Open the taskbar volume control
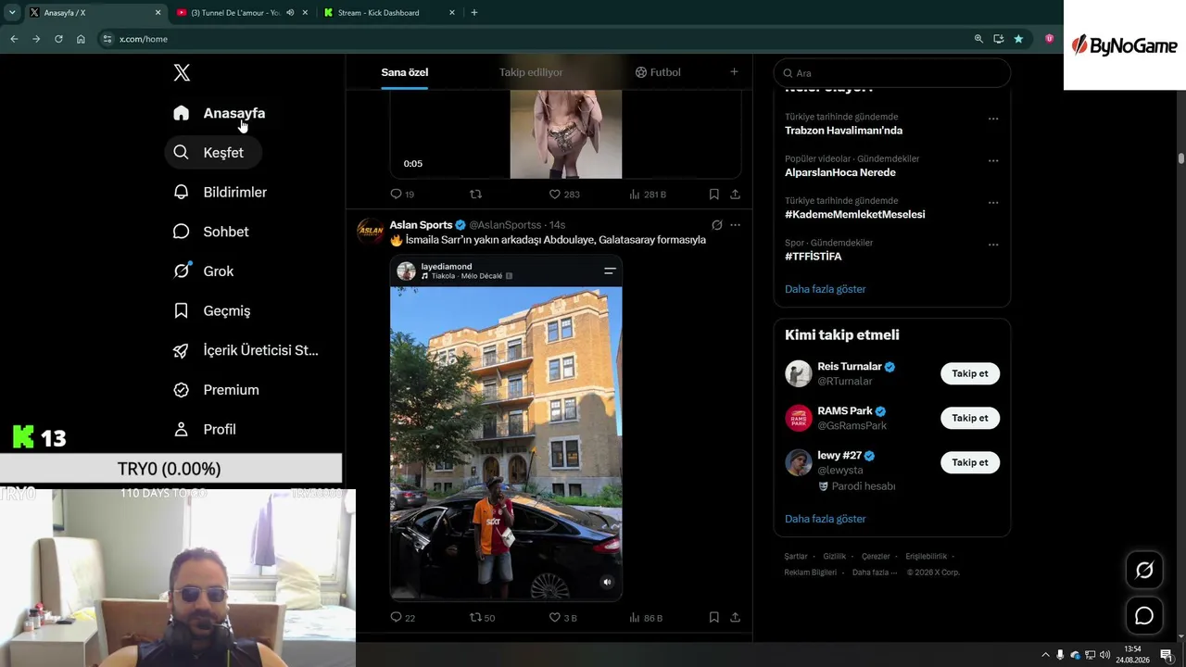 (x=1104, y=655)
